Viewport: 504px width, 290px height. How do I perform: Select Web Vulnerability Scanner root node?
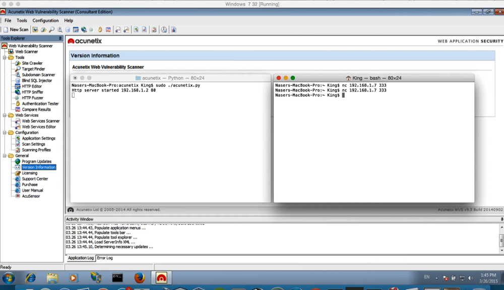point(31,46)
